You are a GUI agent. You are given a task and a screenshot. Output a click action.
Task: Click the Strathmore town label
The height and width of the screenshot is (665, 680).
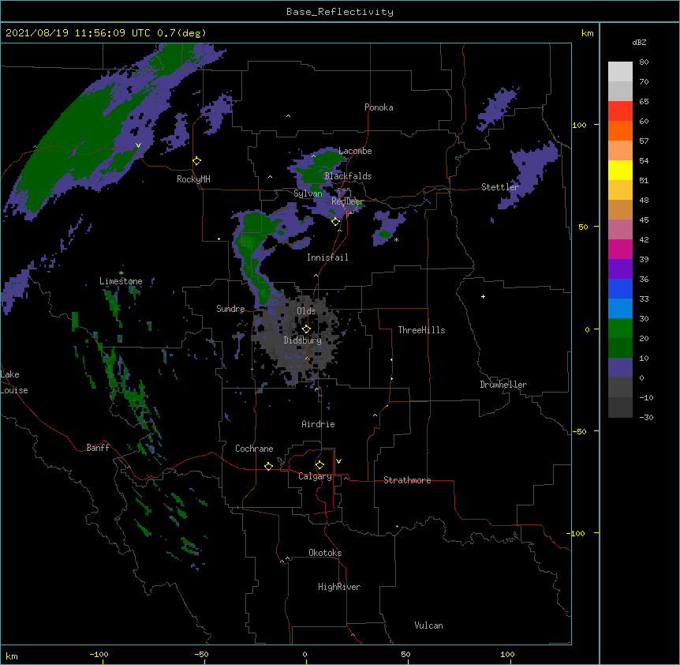407,480
